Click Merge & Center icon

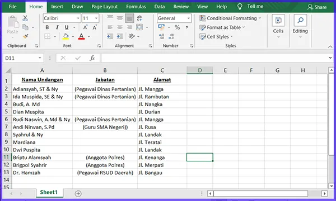[139, 27]
